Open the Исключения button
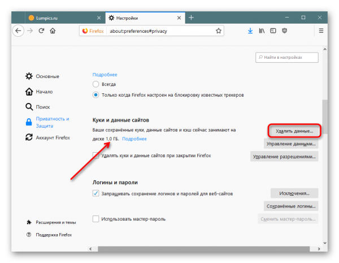Screen dimensions: 339x263 [x=294, y=193]
